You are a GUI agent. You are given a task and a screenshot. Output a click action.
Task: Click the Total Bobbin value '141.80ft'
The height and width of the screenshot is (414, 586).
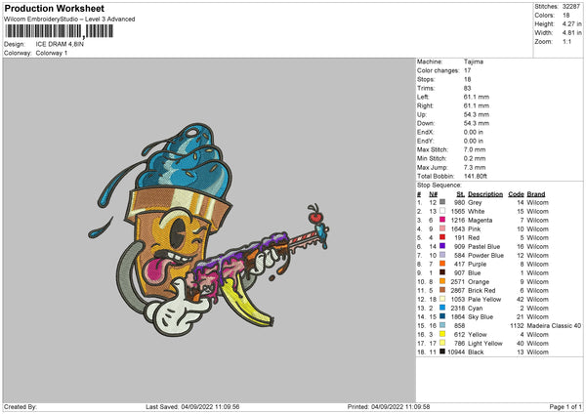(x=476, y=177)
